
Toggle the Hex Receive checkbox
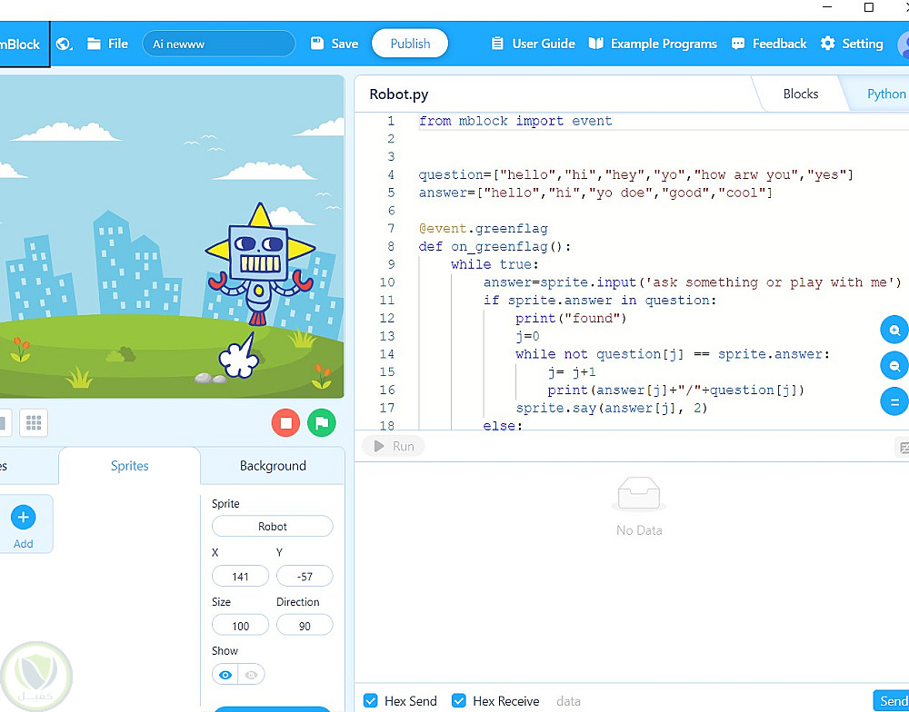point(458,701)
